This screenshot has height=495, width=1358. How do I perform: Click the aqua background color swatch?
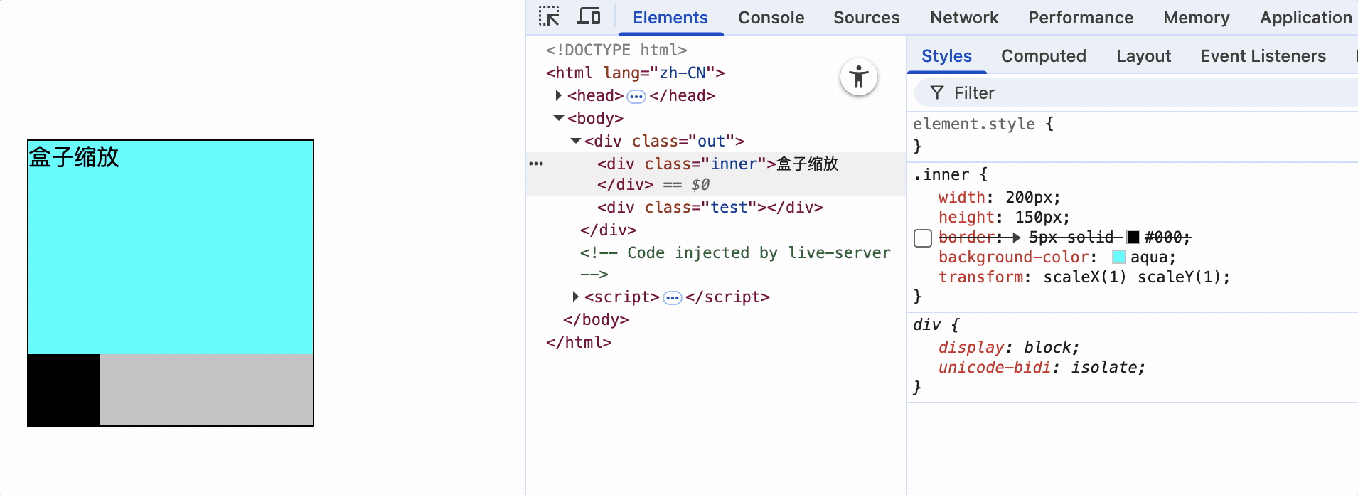coord(1118,257)
